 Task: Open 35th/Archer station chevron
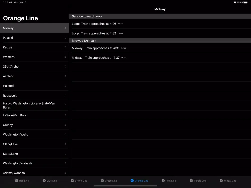point(66,66)
